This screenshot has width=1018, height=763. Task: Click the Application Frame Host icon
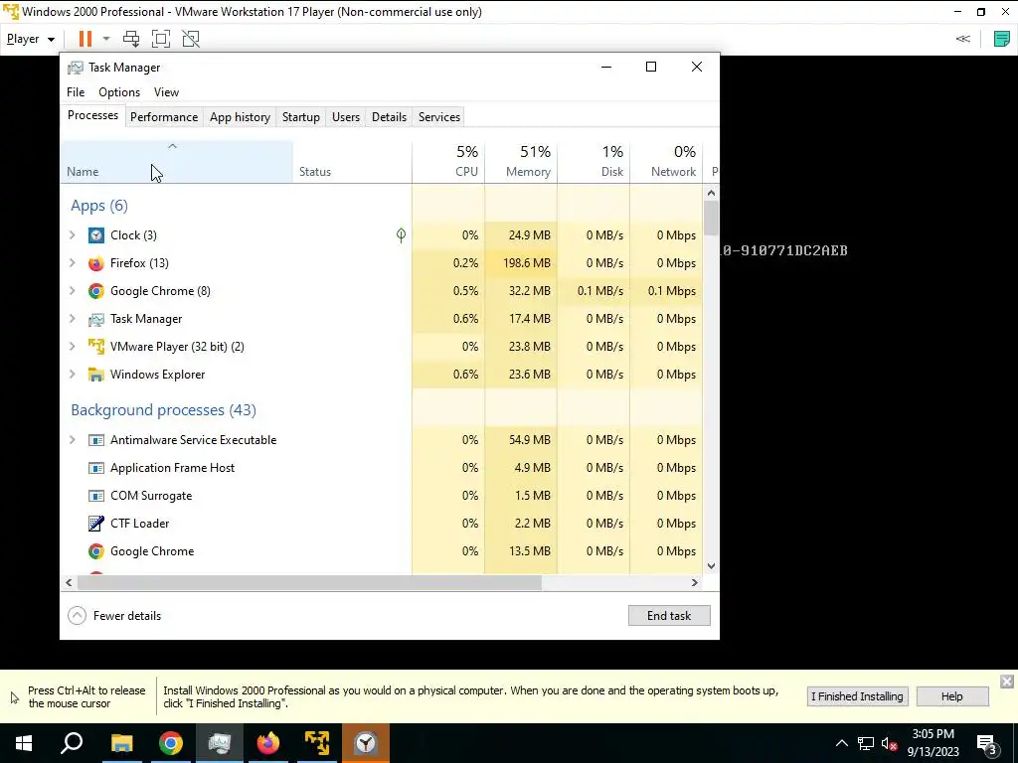(96, 468)
